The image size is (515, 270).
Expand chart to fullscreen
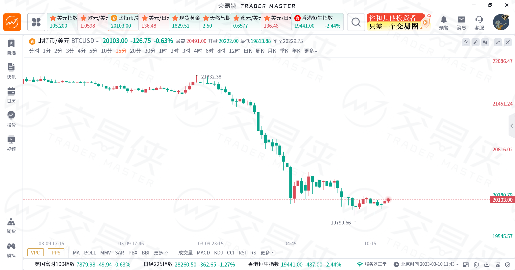[498, 42]
